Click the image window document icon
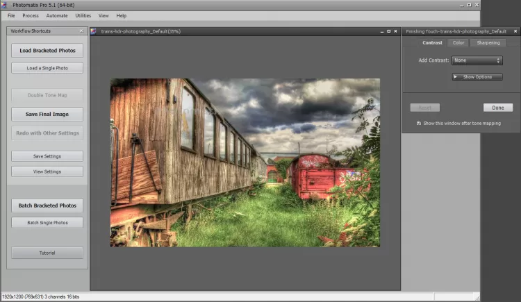The height and width of the screenshot is (302, 521). (x=93, y=31)
